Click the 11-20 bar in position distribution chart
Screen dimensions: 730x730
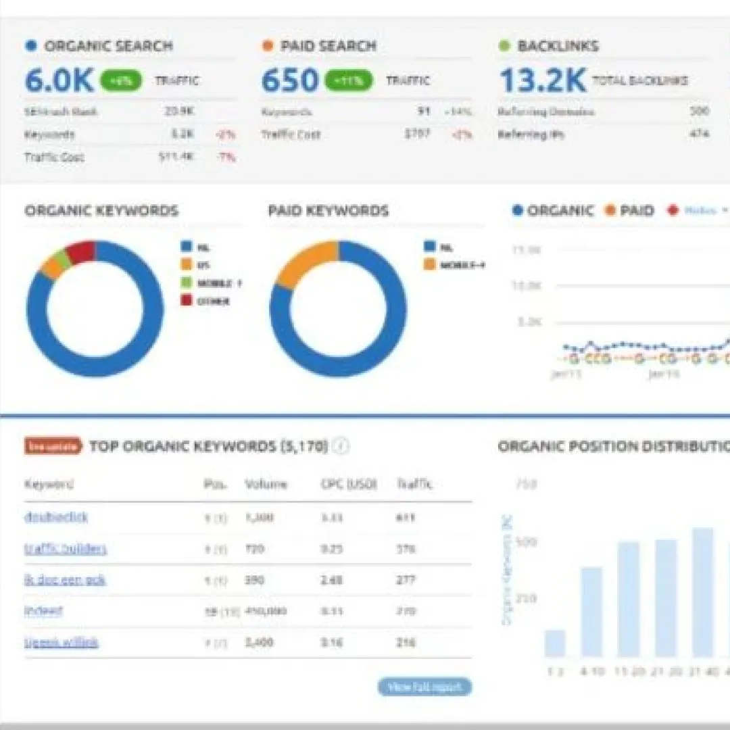point(629,599)
